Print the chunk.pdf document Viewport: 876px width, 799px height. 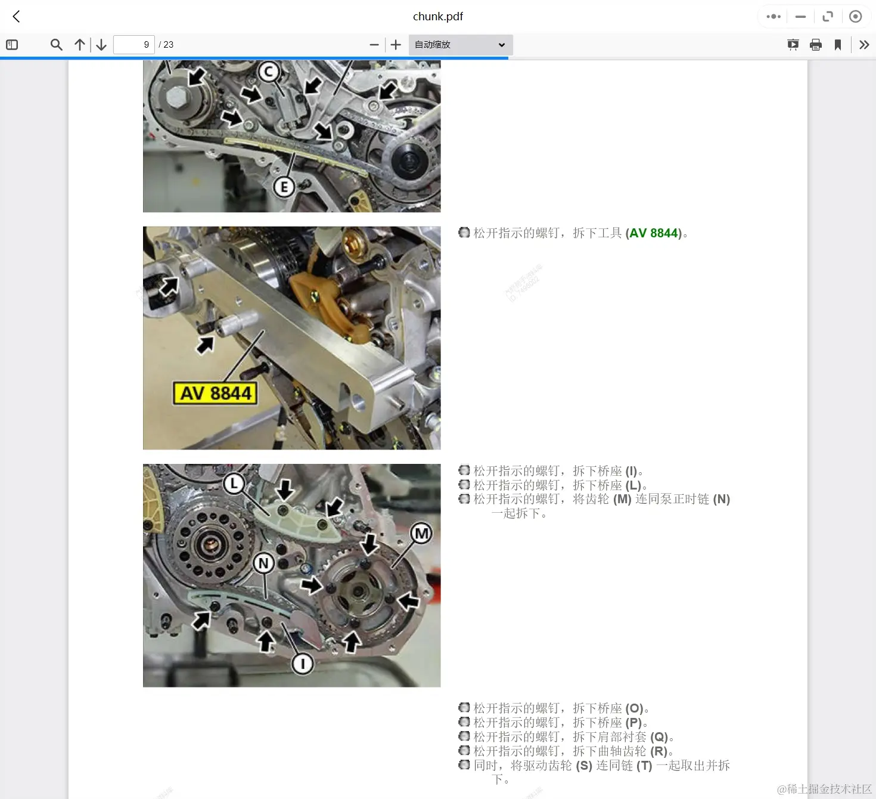tap(816, 44)
